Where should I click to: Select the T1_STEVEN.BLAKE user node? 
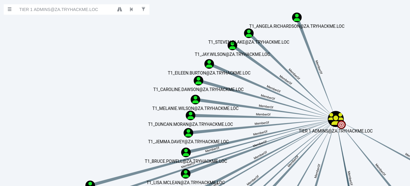249,33
